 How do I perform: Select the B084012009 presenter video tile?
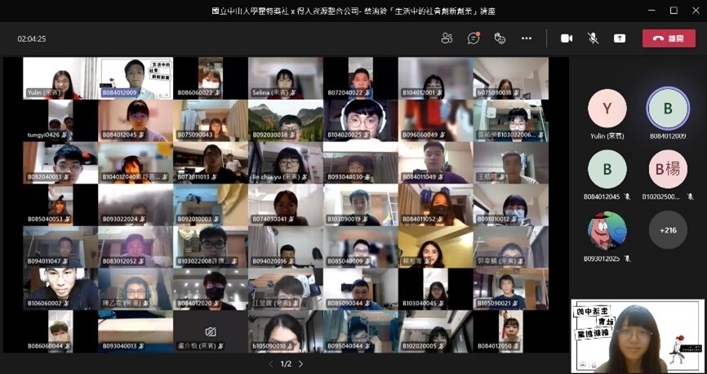[136, 78]
